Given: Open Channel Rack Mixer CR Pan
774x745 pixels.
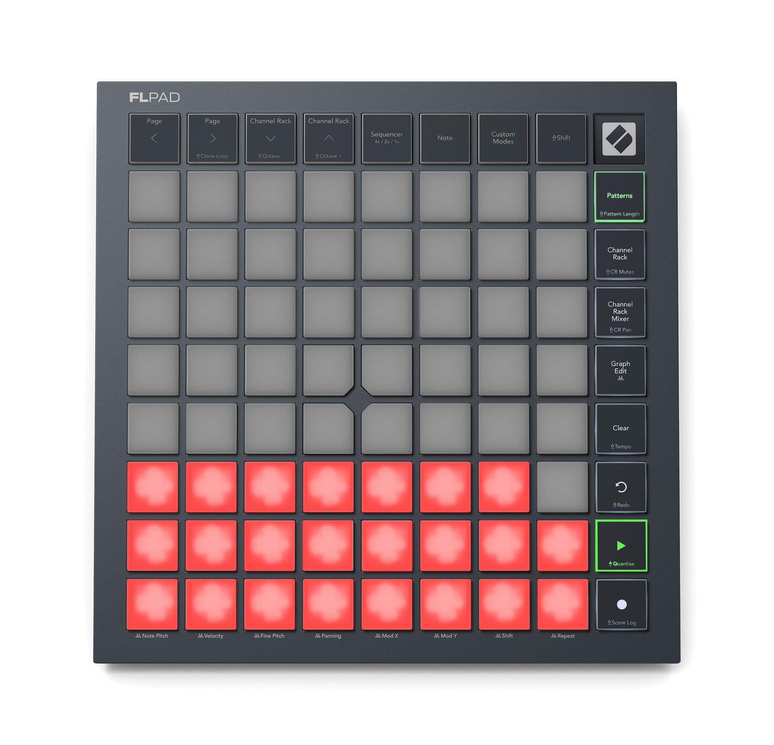Looking at the screenshot, I should click(620, 313).
